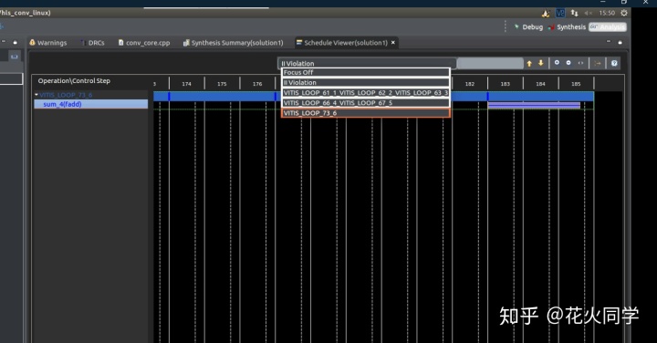Pick VITIS_LOOP_61_1 VITIS_LOOP_62_2 VITIS_LOOP_63_3 option
Screen dimensions: 657x343
pyautogui.click(x=365, y=92)
